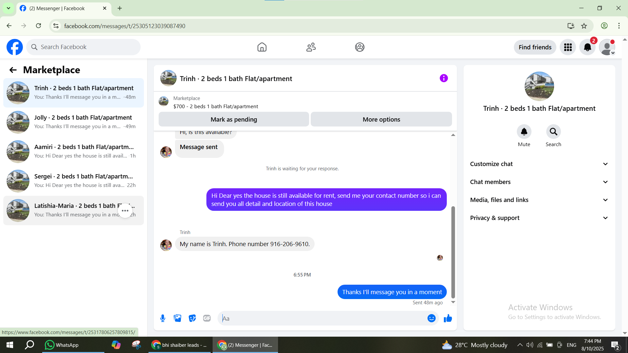Image resolution: width=628 pixels, height=353 pixels.
Task: Search within conversation using Search icon
Action: pos(553,132)
